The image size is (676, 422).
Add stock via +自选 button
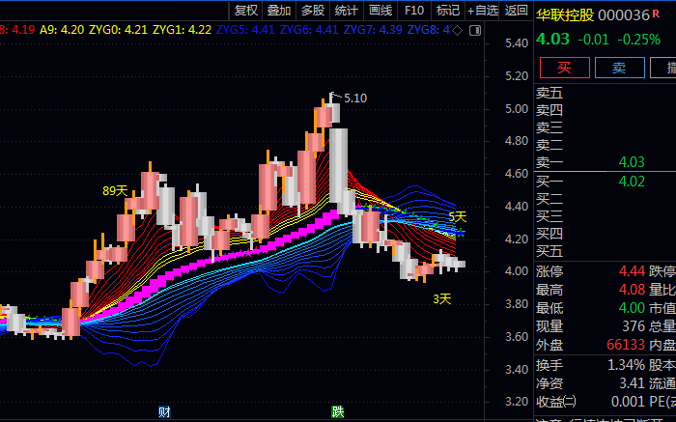(483, 11)
